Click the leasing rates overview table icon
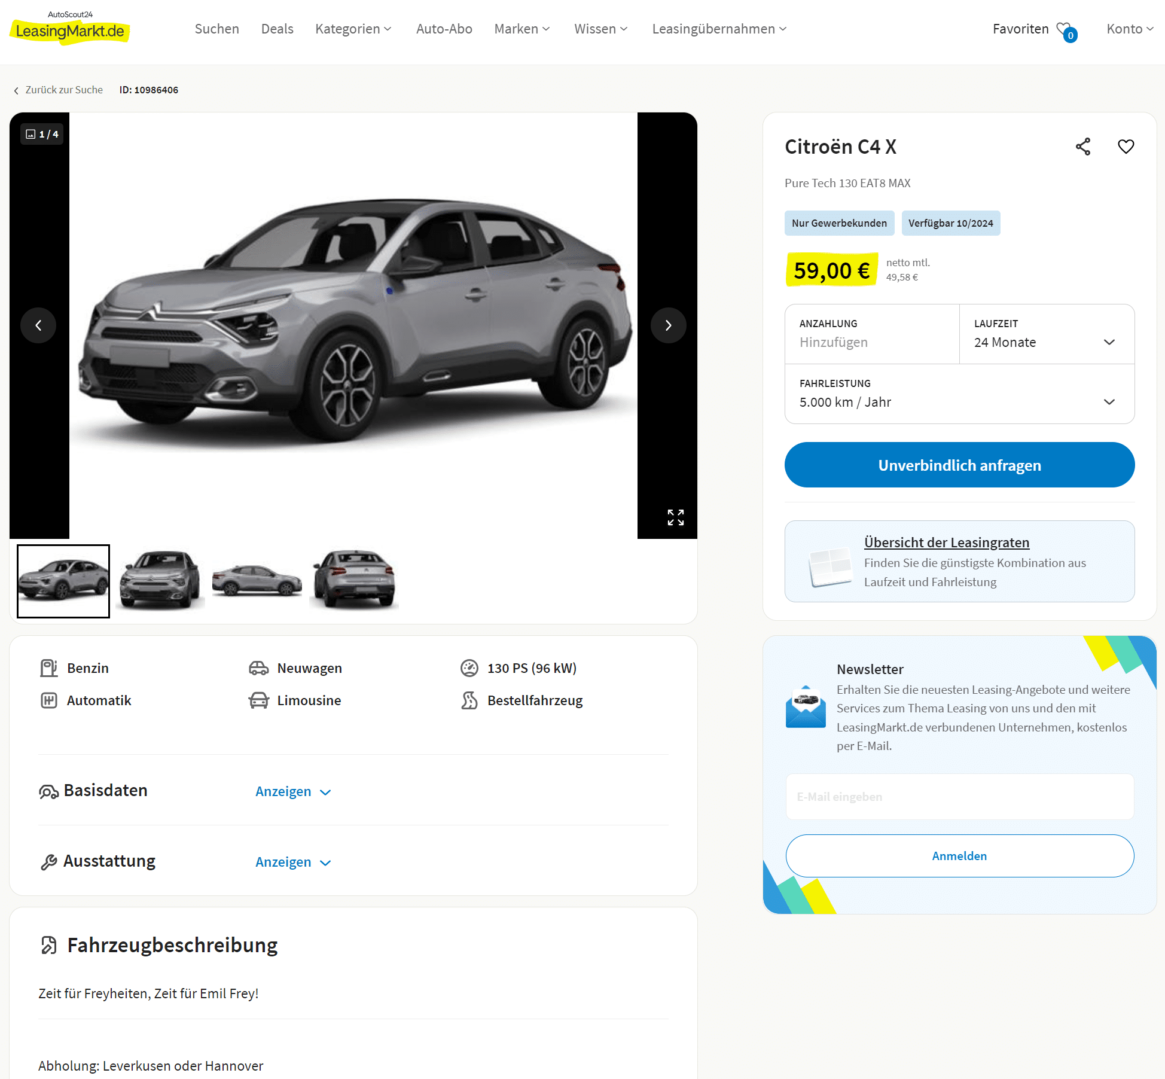The height and width of the screenshot is (1079, 1165). [x=830, y=566]
